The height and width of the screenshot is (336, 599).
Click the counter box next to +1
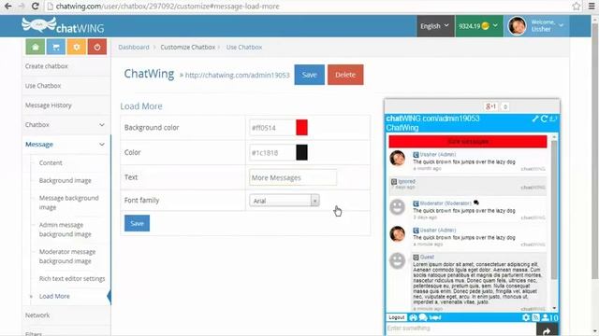point(505,106)
